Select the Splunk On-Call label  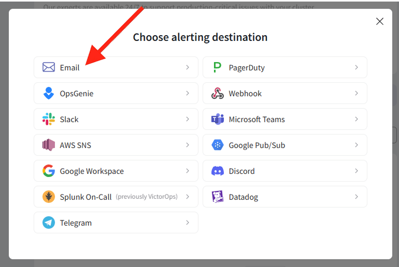85,197
